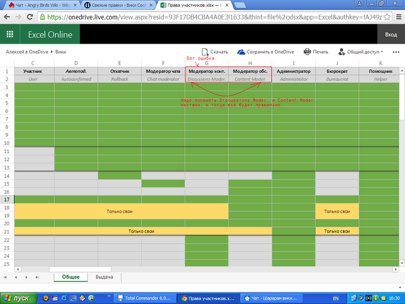This screenshot has width=405, height=304.
Task: Select column K header
Action: 380,63
